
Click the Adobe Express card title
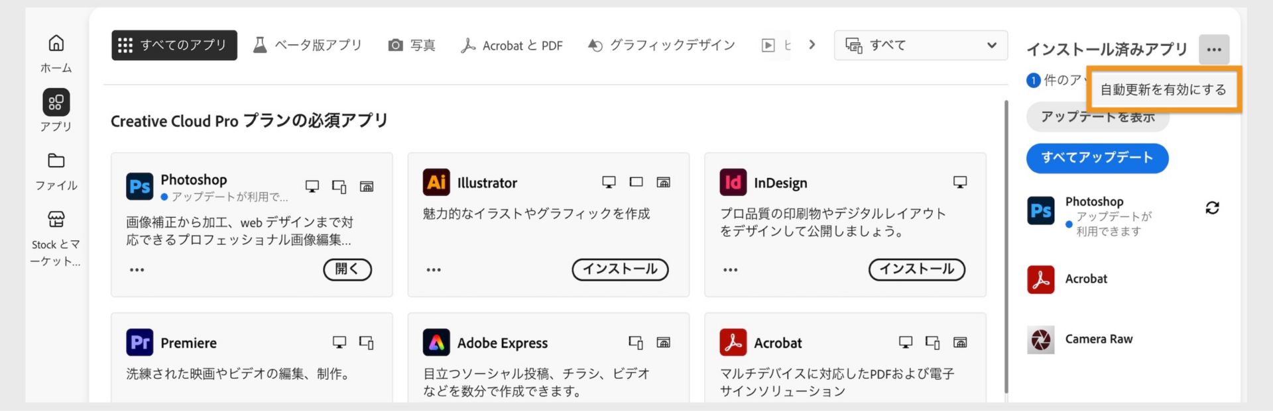(503, 343)
